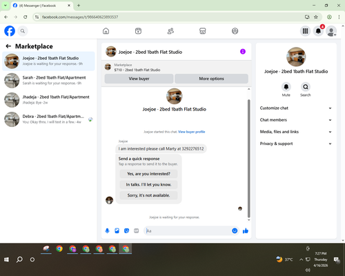Image resolution: width=345 pixels, height=276 pixels.
Task: Open the Joejoe 2bed 1bath Flat Studio conversation
Action: (48, 61)
